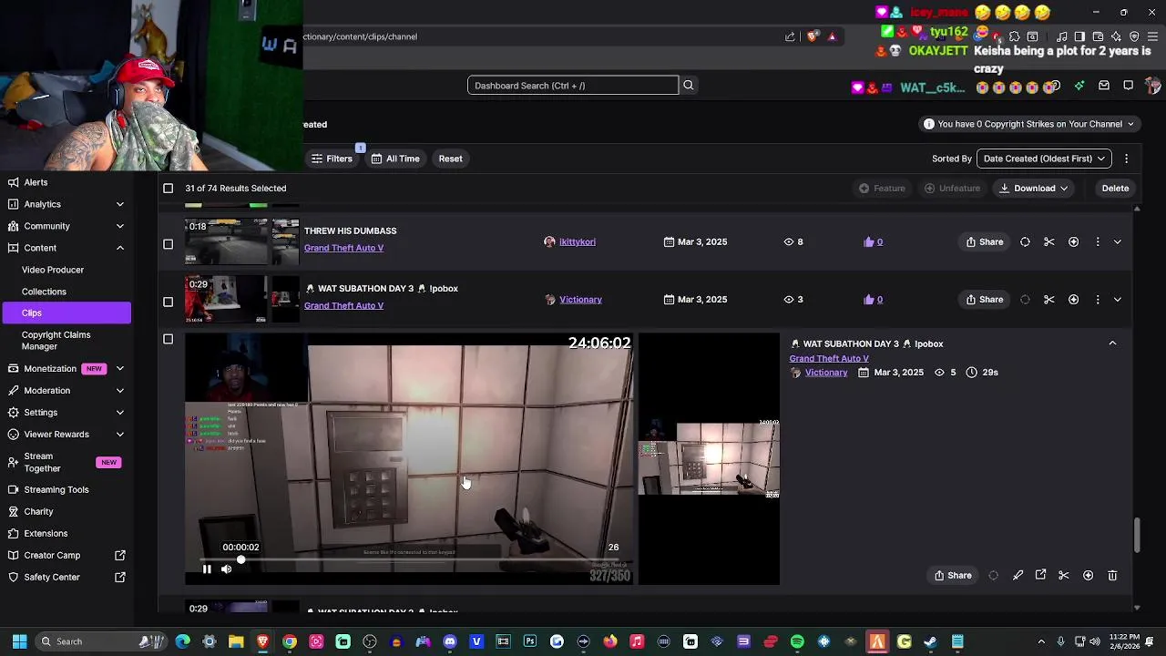Click the Windows Start button
1166x656 pixels.
[19, 641]
